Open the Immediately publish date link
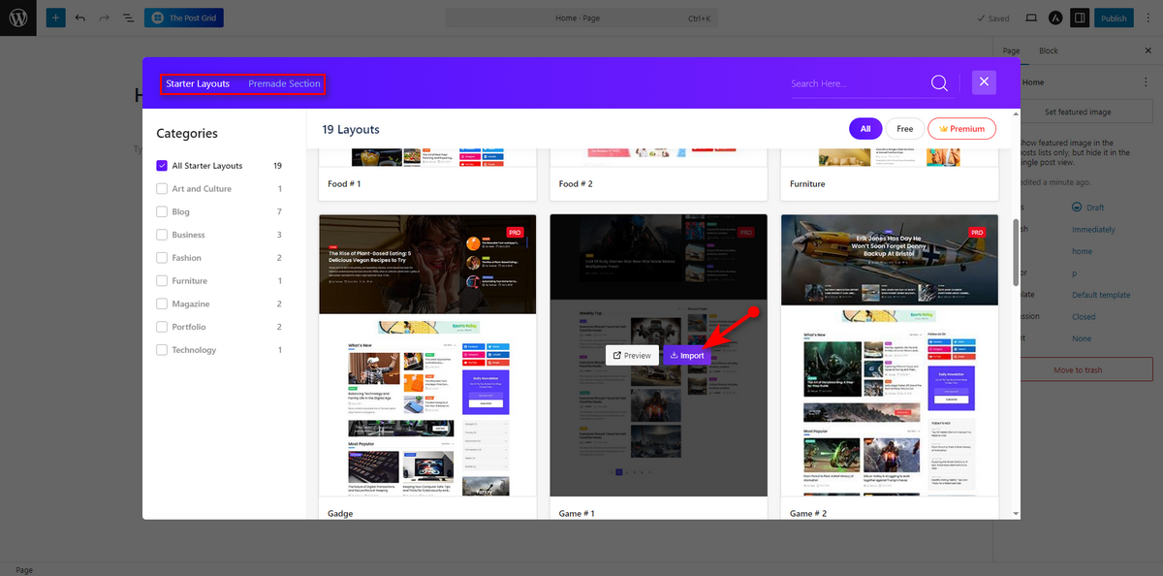The height and width of the screenshot is (576, 1163). pyautogui.click(x=1093, y=230)
